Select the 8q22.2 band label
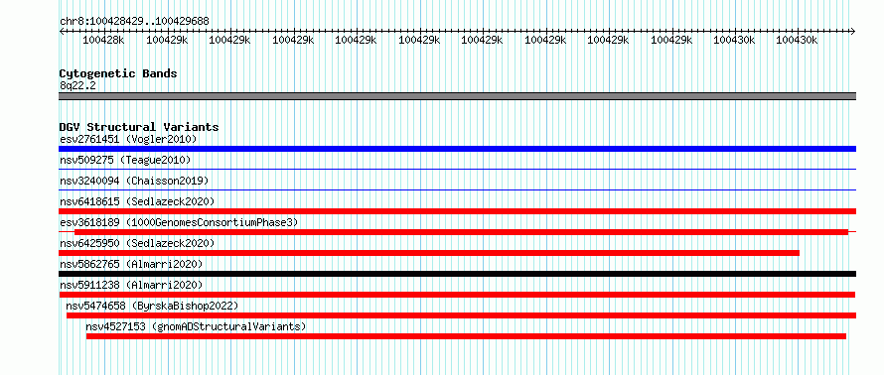The image size is (884, 375). [x=77, y=85]
